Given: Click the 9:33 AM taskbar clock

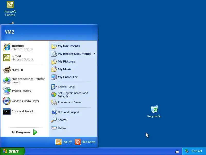Looking at the screenshot, I should click(x=196, y=151).
